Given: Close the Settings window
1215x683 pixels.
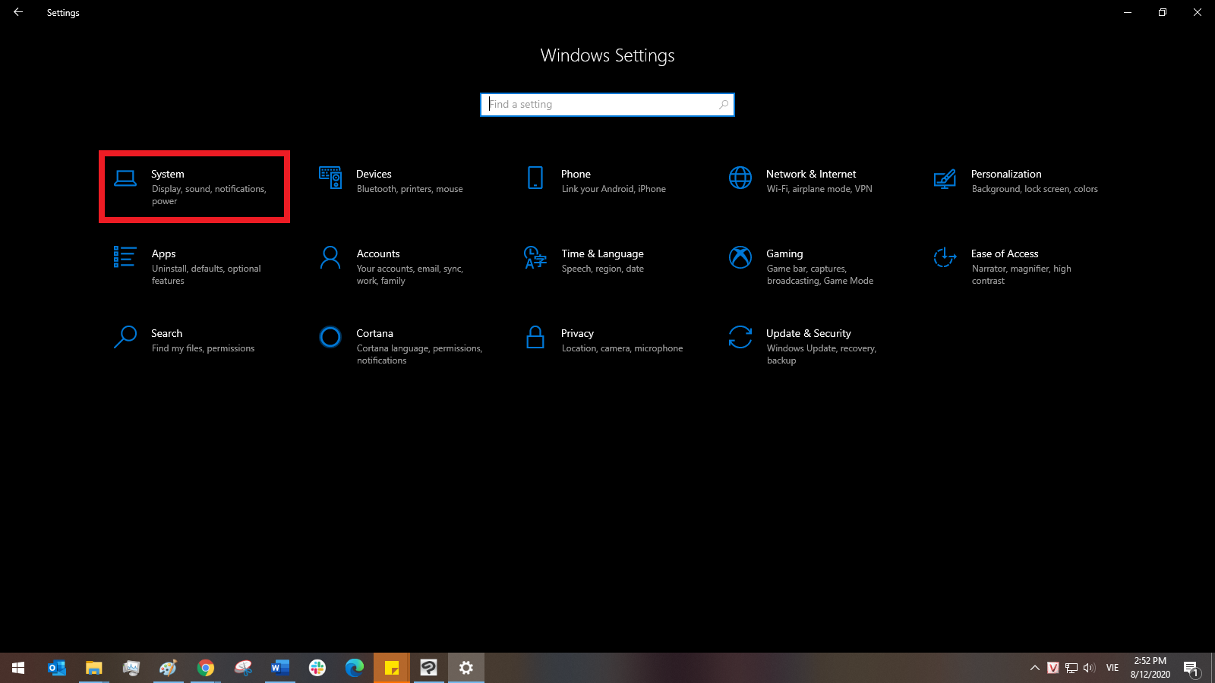Looking at the screenshot, I should pos(1198,12).
